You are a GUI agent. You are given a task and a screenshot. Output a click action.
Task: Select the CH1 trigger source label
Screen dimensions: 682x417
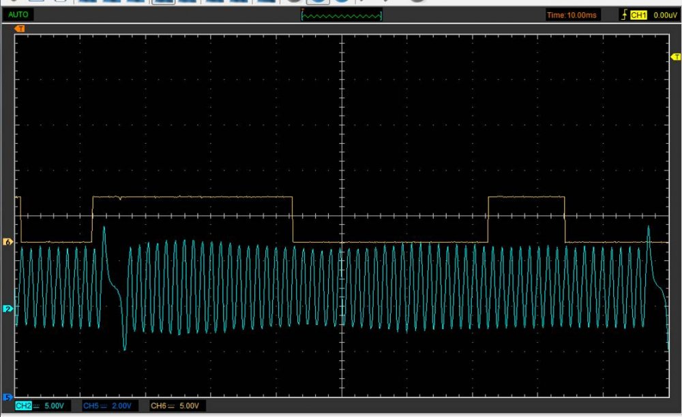638,14
